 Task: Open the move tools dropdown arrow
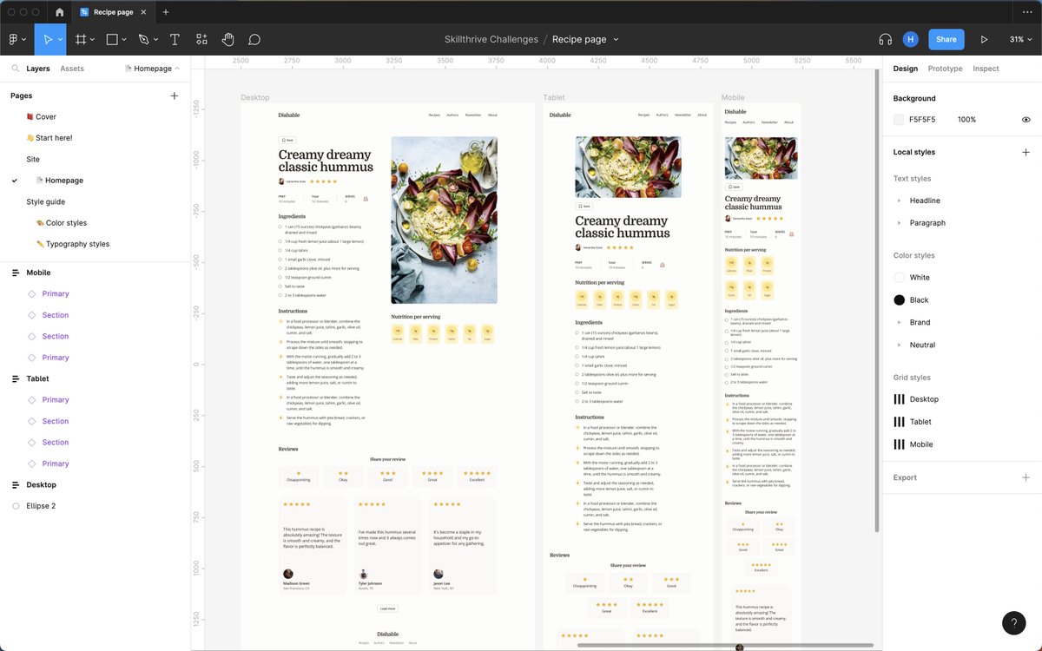click(x=60, y=40)
